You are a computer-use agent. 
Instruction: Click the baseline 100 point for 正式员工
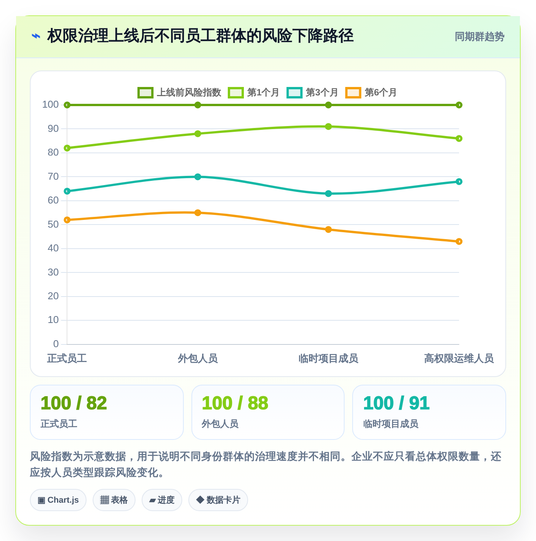coord(67,105)
